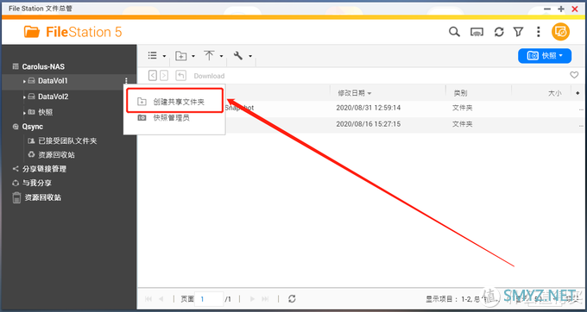
Task: Open the search magnifier icon
Action: [x=454, y=32]
